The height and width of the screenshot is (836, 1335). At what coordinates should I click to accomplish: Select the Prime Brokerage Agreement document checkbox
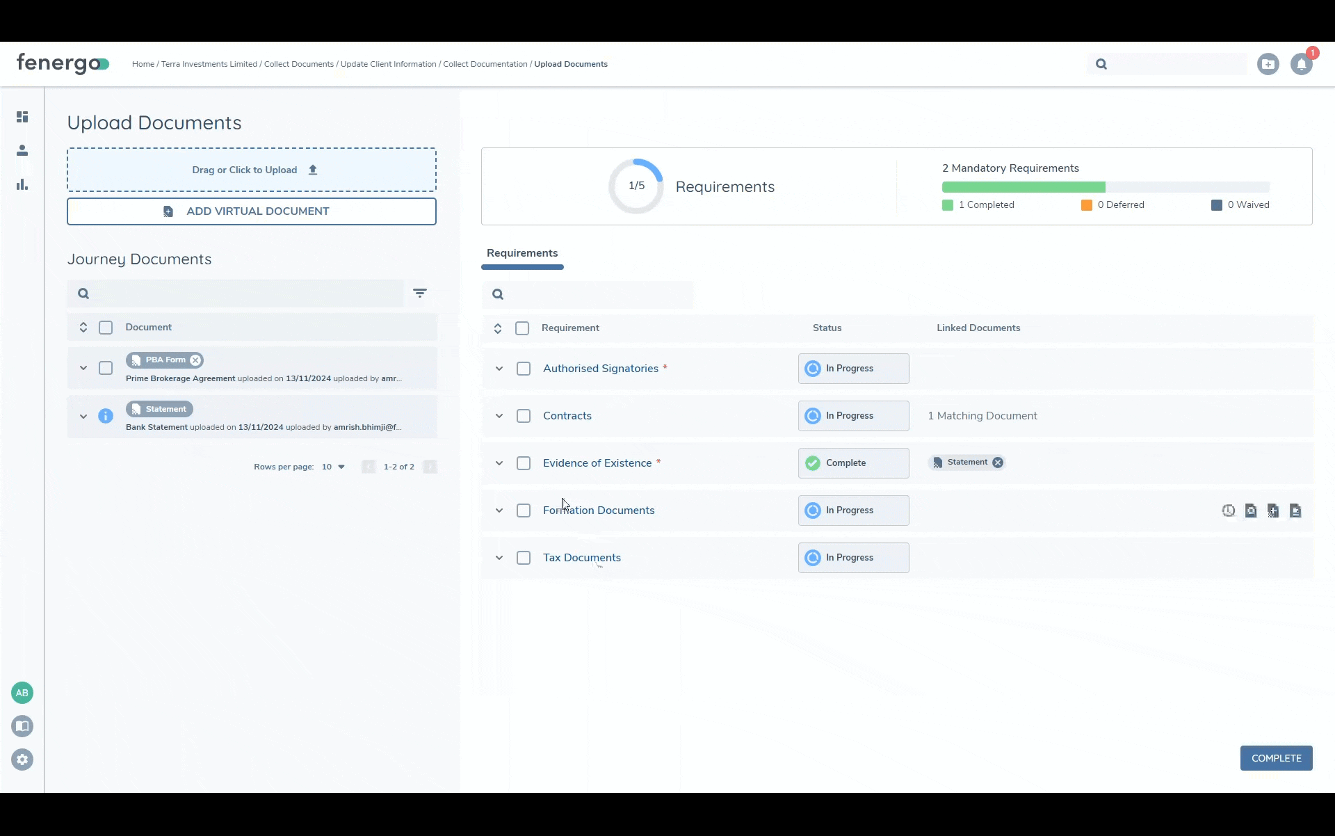coord(106,368)
